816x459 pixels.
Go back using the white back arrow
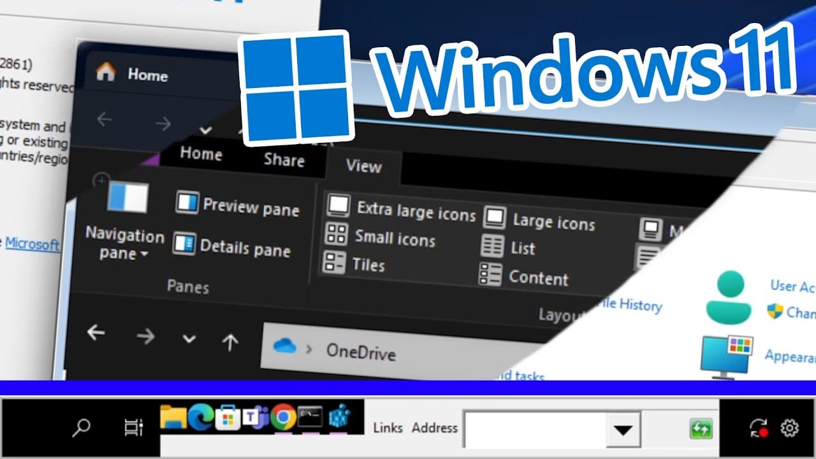(96, 332)
